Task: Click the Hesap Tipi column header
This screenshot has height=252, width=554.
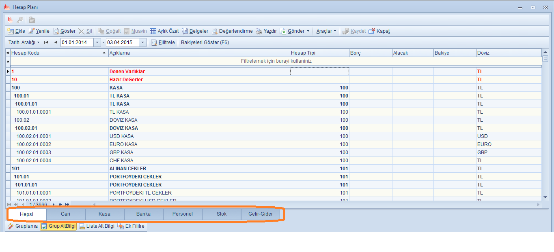Action: (319, 53)
